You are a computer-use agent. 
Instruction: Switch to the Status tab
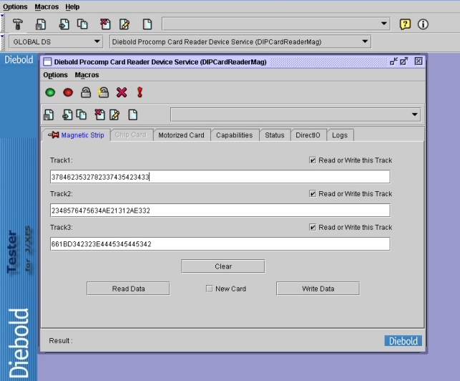[x=275, y=135]
